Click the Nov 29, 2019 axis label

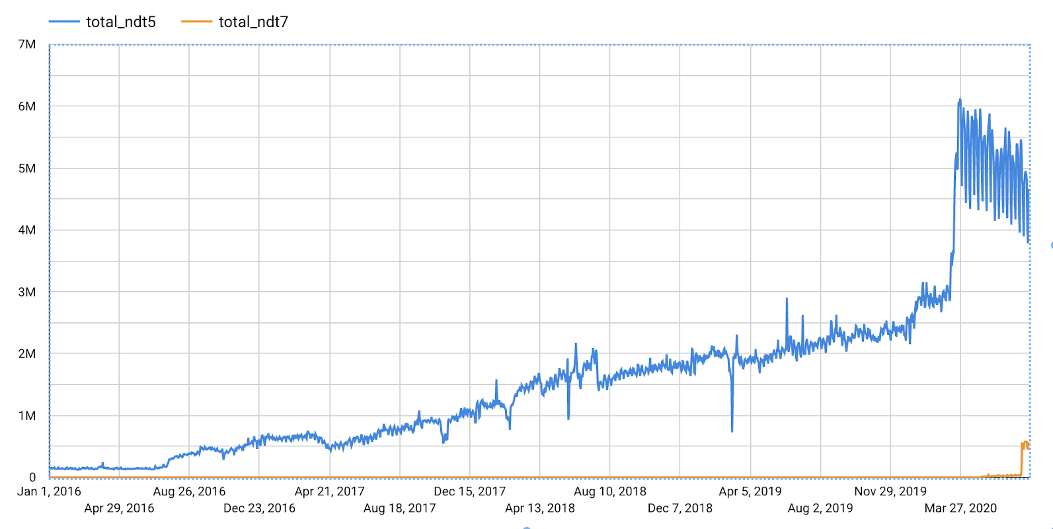click(x=890, y=491)
